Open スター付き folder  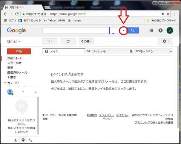[x=14, y=63]
